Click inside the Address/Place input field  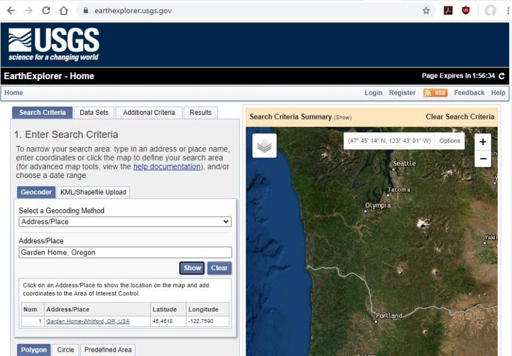pos(124,252)
